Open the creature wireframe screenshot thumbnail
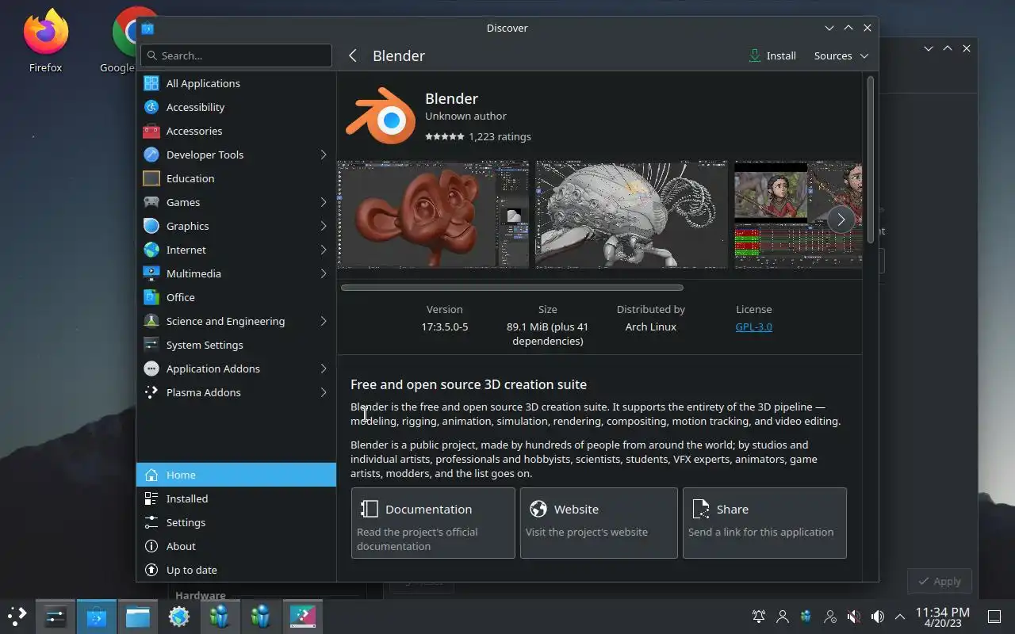The image size is (1015, 634). point(631,215)
